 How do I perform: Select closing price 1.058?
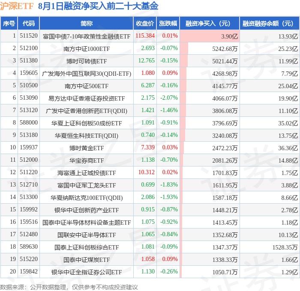(148, 259)
